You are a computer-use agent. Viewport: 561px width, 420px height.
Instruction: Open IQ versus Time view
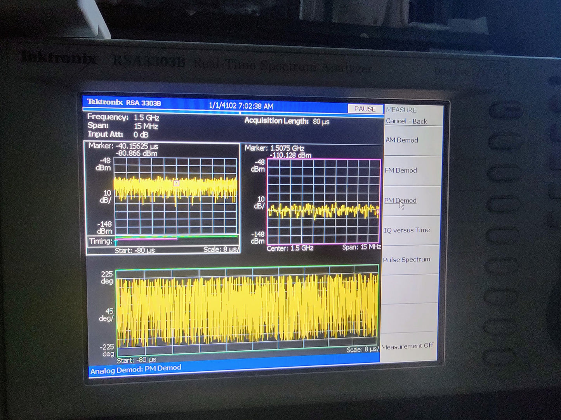(406, 230)
